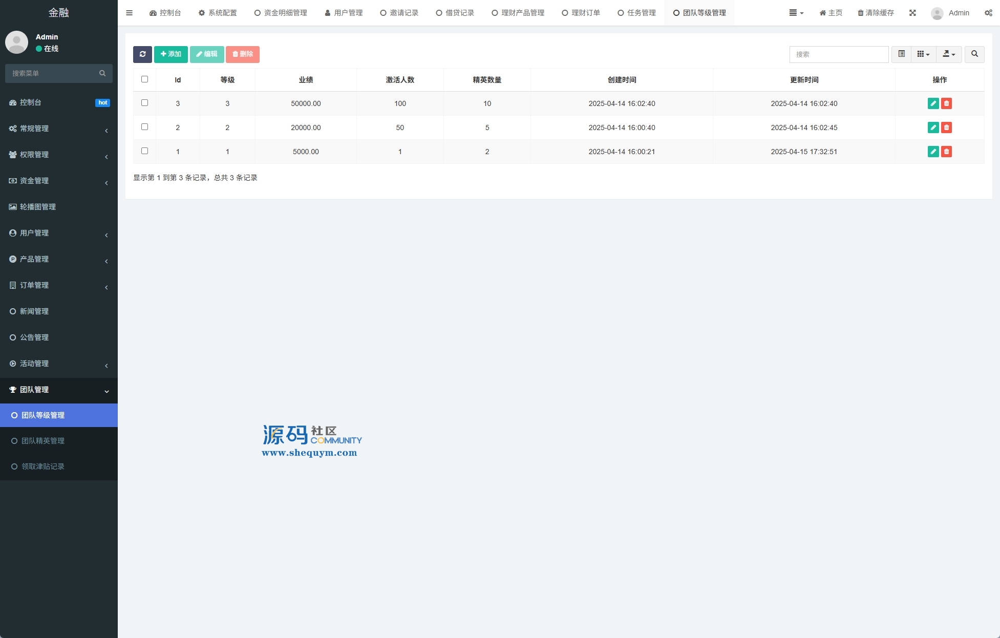The height and width of the screenshot is (638, 1000).
Task: Click the 添加 add button
Action: point(171,54)
